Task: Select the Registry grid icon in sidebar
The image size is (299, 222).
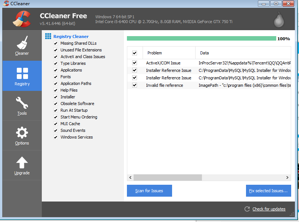Action: pyautogui.click(x=22, y=73)
